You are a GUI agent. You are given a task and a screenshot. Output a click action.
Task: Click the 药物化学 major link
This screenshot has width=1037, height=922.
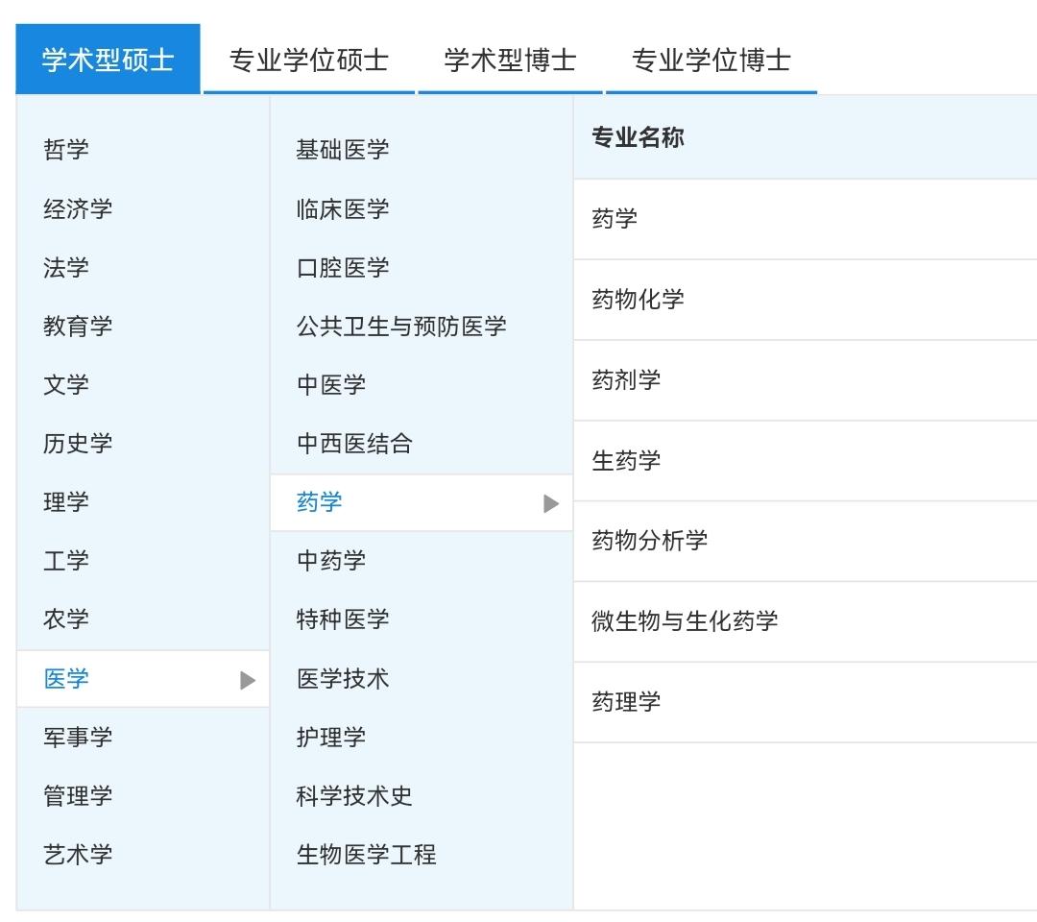(639, 300)
